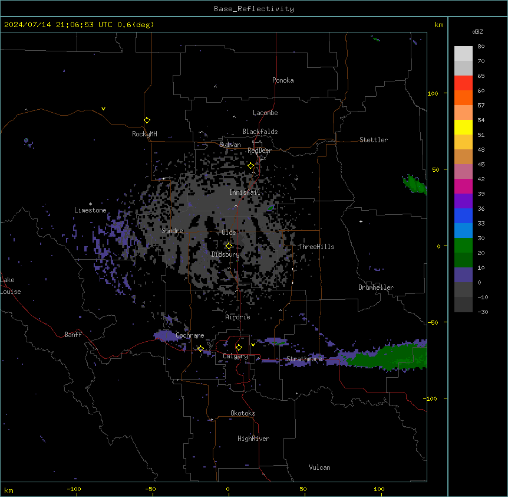This screenshot has width=508, height=497.
Task: Click the ThreeHills label
Action: pos(316,247)
